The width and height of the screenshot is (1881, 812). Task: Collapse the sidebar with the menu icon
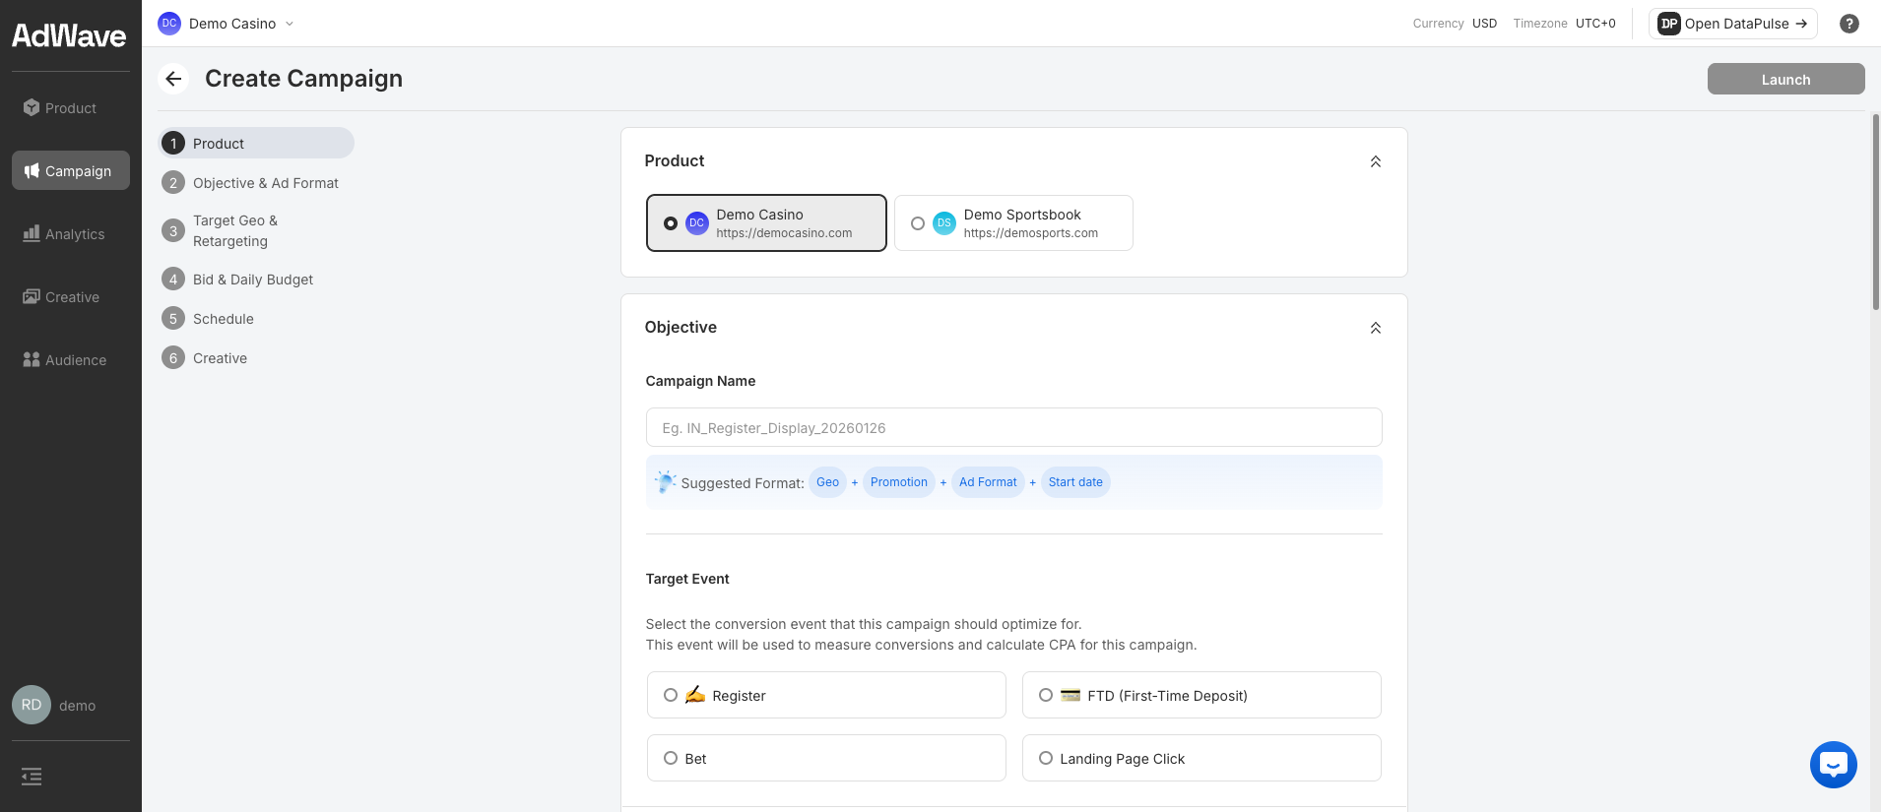pos(32,777)
